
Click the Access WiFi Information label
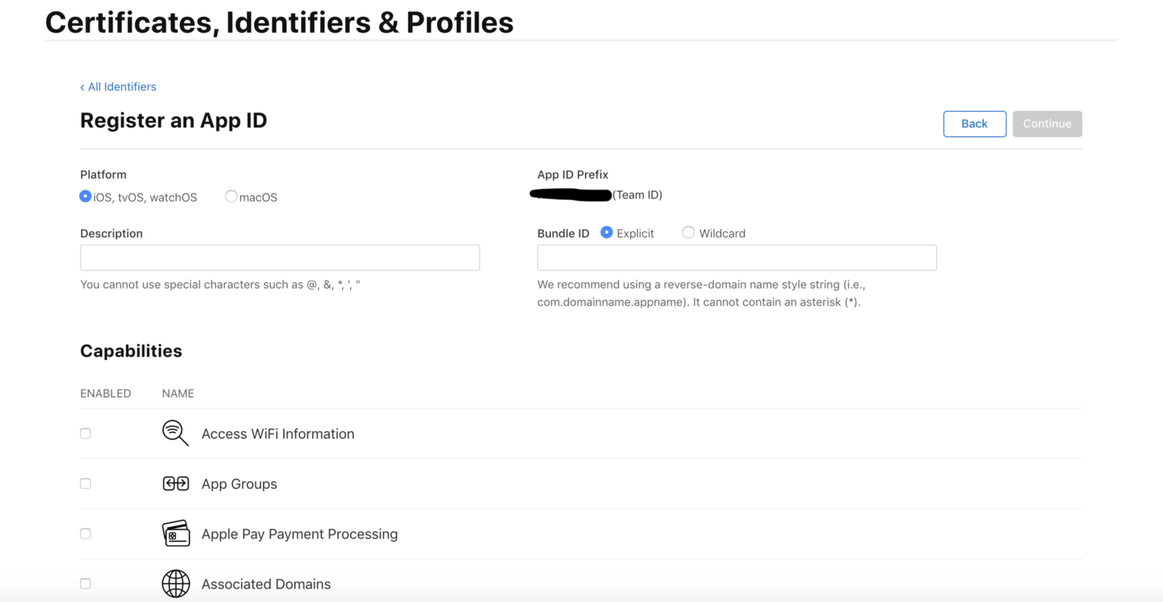point(278,434)
